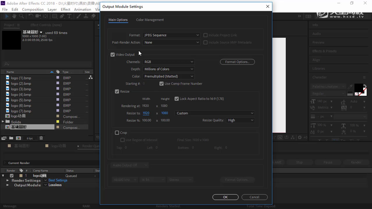The image size is (372, 209).
Task: Open flowchart view icon beside logo (1).bmp
Action: [91, 78]
